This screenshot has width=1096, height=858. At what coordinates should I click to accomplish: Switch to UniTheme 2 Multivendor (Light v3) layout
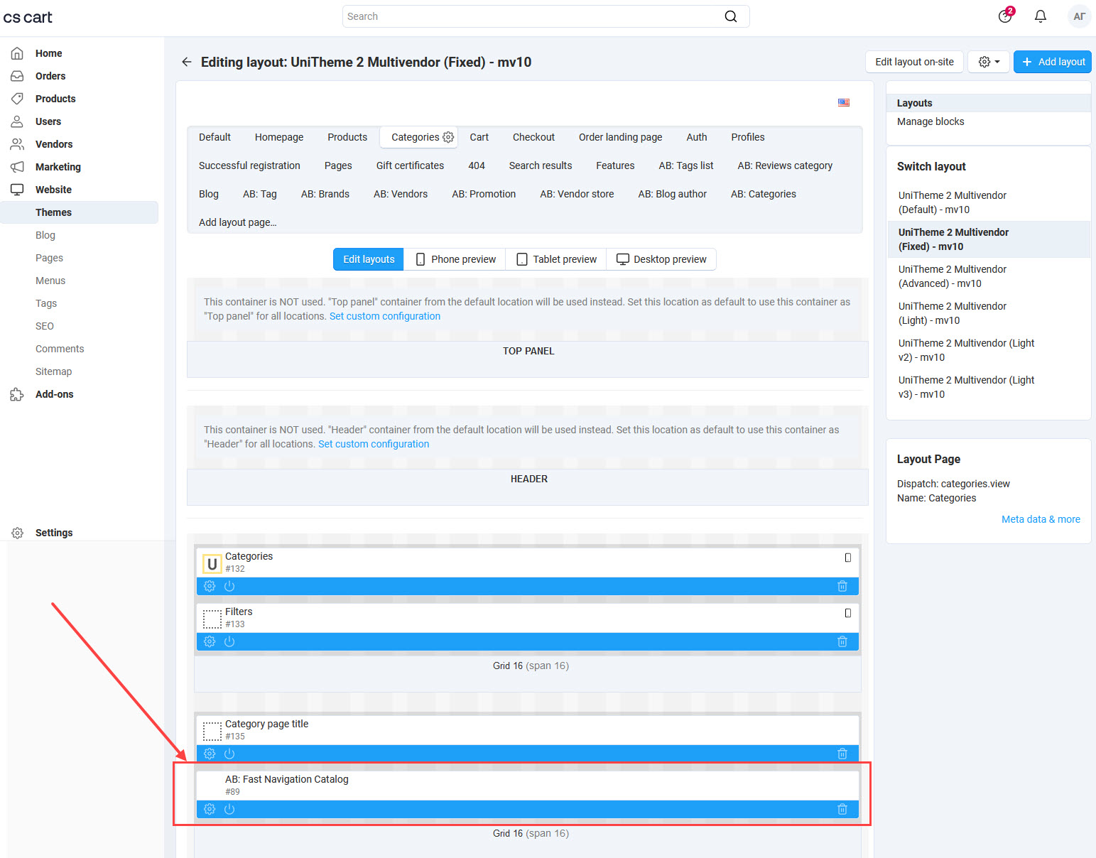pyautogui.click(x=966, y=387)
